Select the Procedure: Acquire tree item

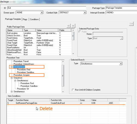pyautogui.click(x=22, y=75)
